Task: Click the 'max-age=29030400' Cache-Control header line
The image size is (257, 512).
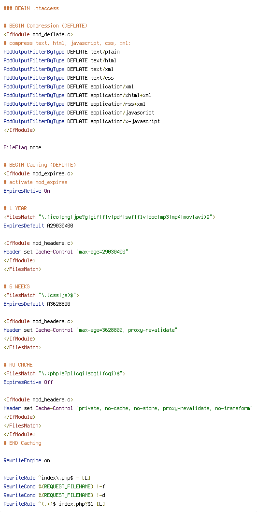Action: pyautogui.click(x=66, y=252)
